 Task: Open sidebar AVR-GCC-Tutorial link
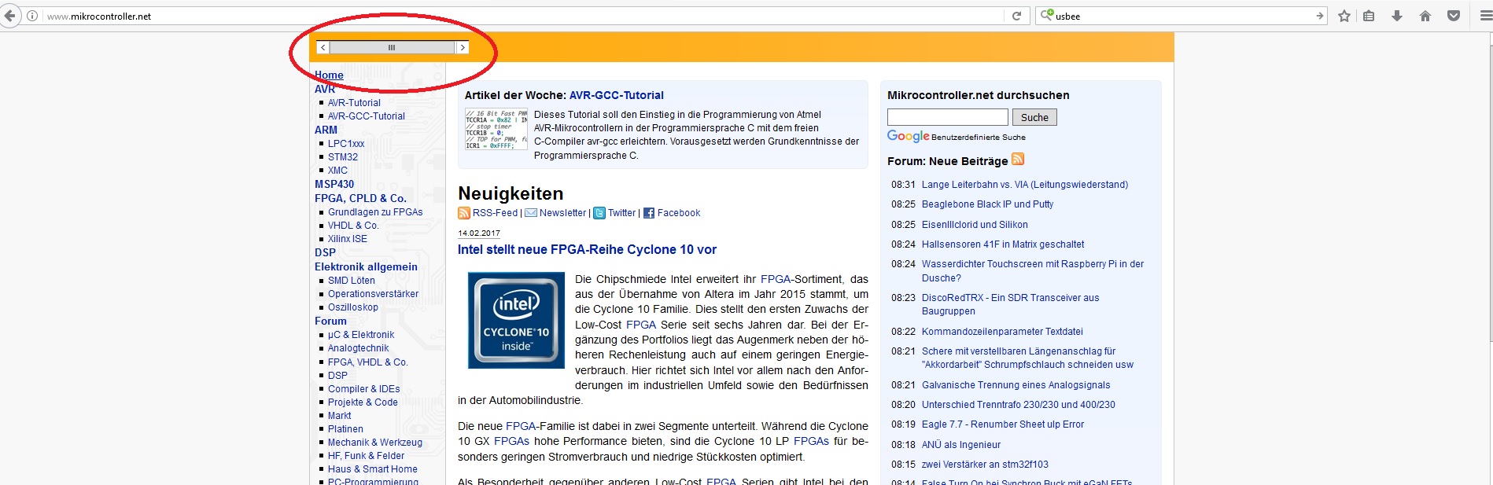click(367, 116)
